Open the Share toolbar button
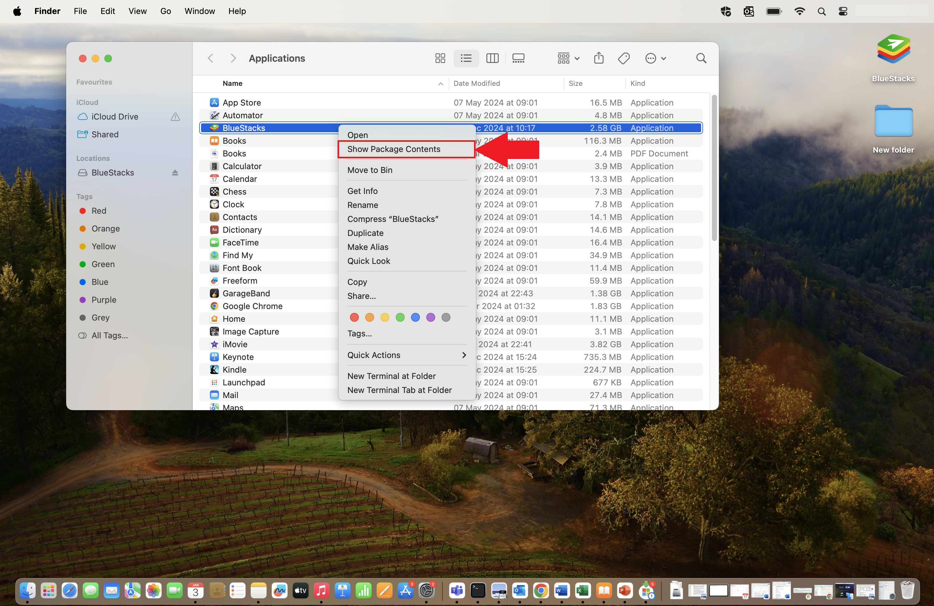This screenshot has width=934, height=606. 598,59
